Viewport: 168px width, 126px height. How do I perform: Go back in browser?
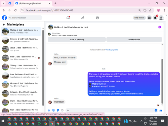point(4,10)
